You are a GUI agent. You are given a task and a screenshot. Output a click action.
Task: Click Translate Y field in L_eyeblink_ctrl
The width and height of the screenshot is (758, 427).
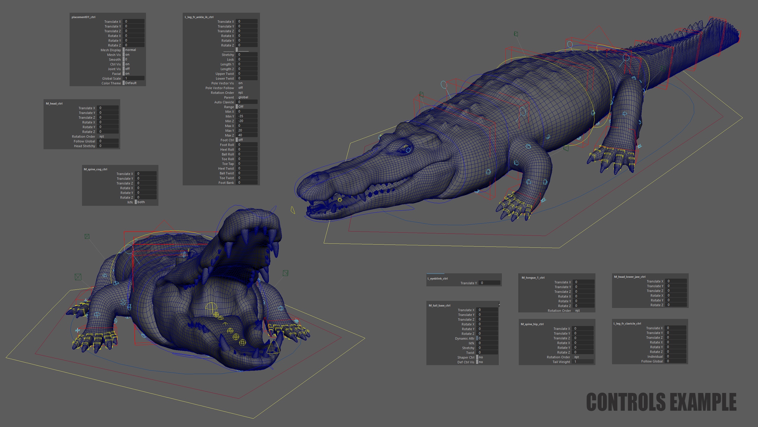pyautogui.click(x=489, y=283)
